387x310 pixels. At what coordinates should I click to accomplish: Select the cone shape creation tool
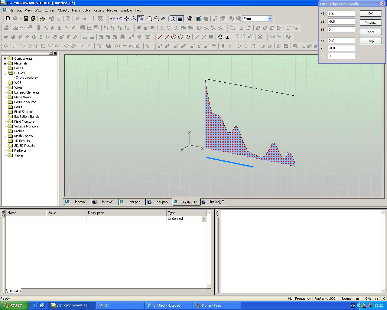34,37
